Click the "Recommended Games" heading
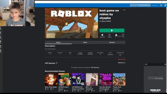The height and width of the screenshot is (94, 167). click(x=55, y=71)
